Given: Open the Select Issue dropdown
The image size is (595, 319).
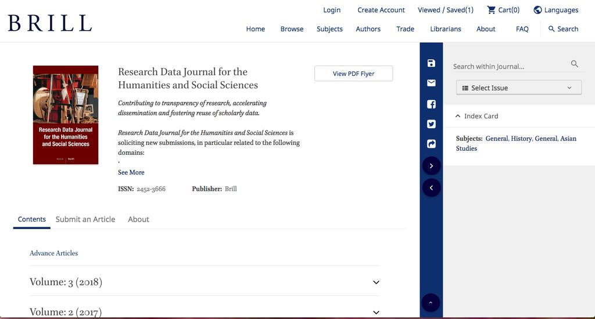Looking at the screenshot, I should pyautogui.click(x=518, y=88).
